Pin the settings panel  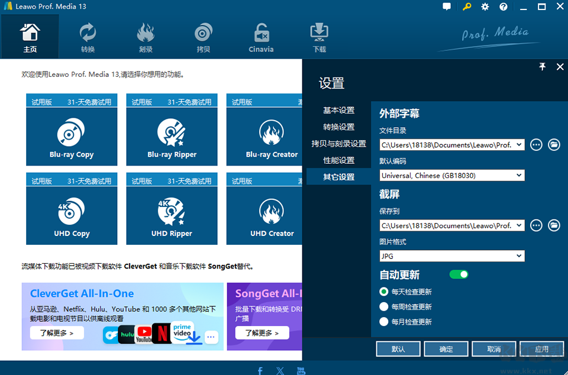543,67
